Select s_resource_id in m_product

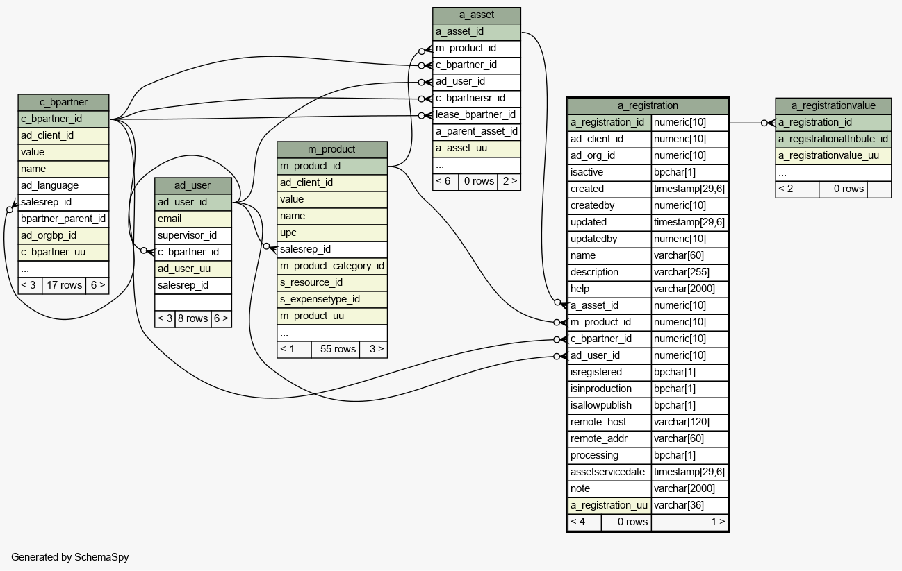(332, 282)
